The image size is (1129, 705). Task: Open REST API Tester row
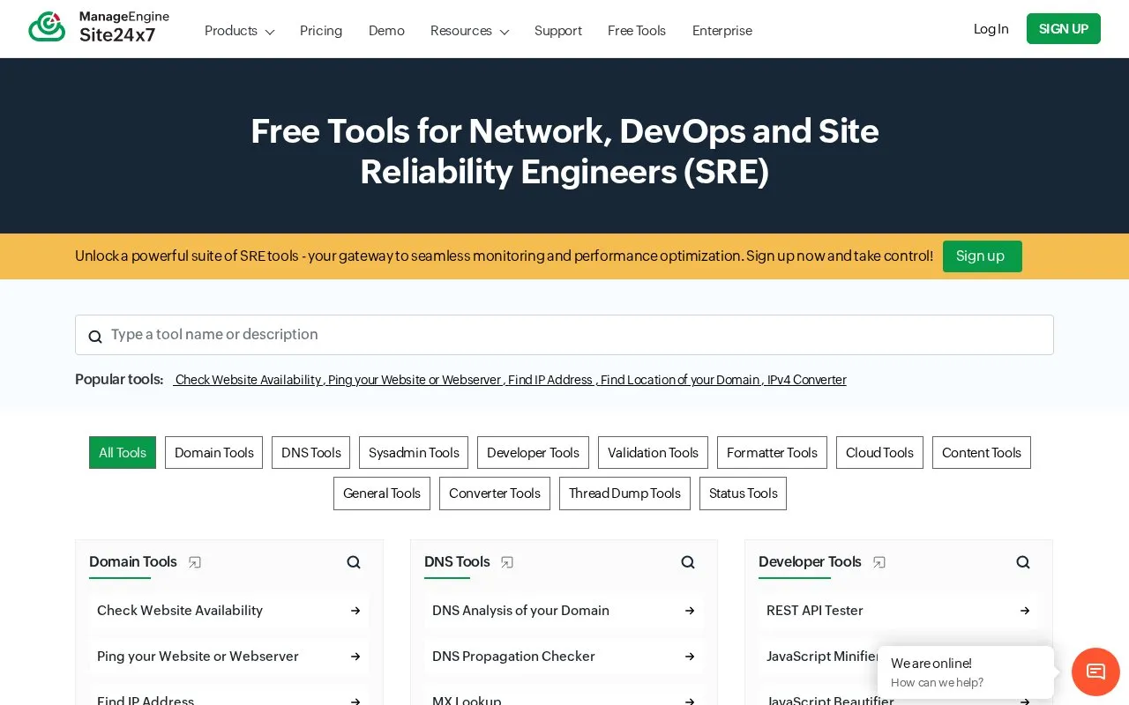coord(898,611)
